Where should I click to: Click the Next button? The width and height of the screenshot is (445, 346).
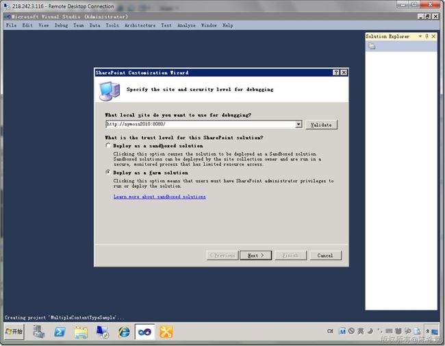256,256
